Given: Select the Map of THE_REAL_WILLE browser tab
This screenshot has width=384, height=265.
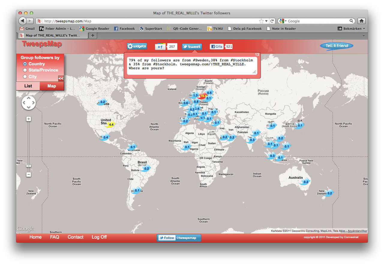Looking at the screenshot, I should click(52, 35).
